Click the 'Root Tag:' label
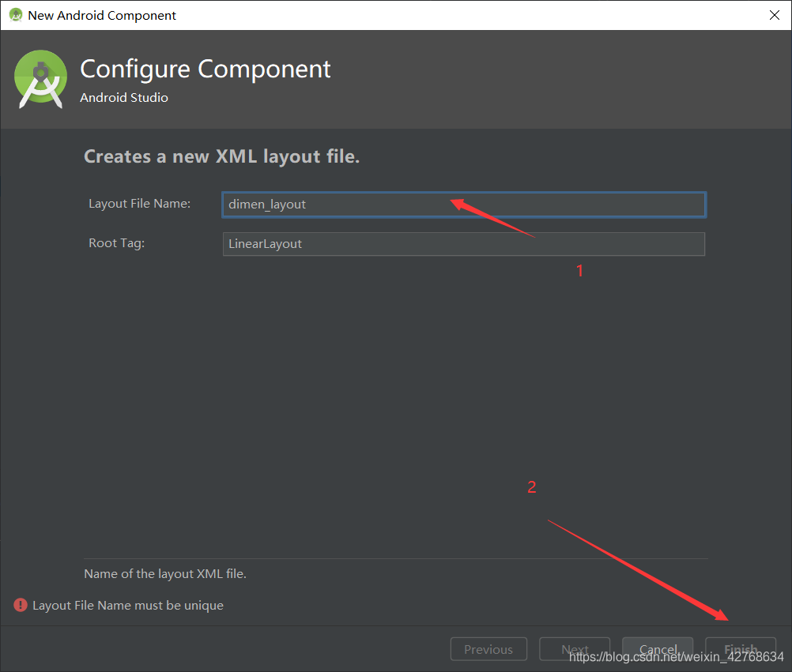792x672 pixels. 117,242
